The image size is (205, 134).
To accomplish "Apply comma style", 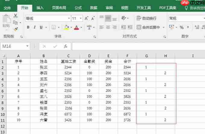I will tap(188, 27).
